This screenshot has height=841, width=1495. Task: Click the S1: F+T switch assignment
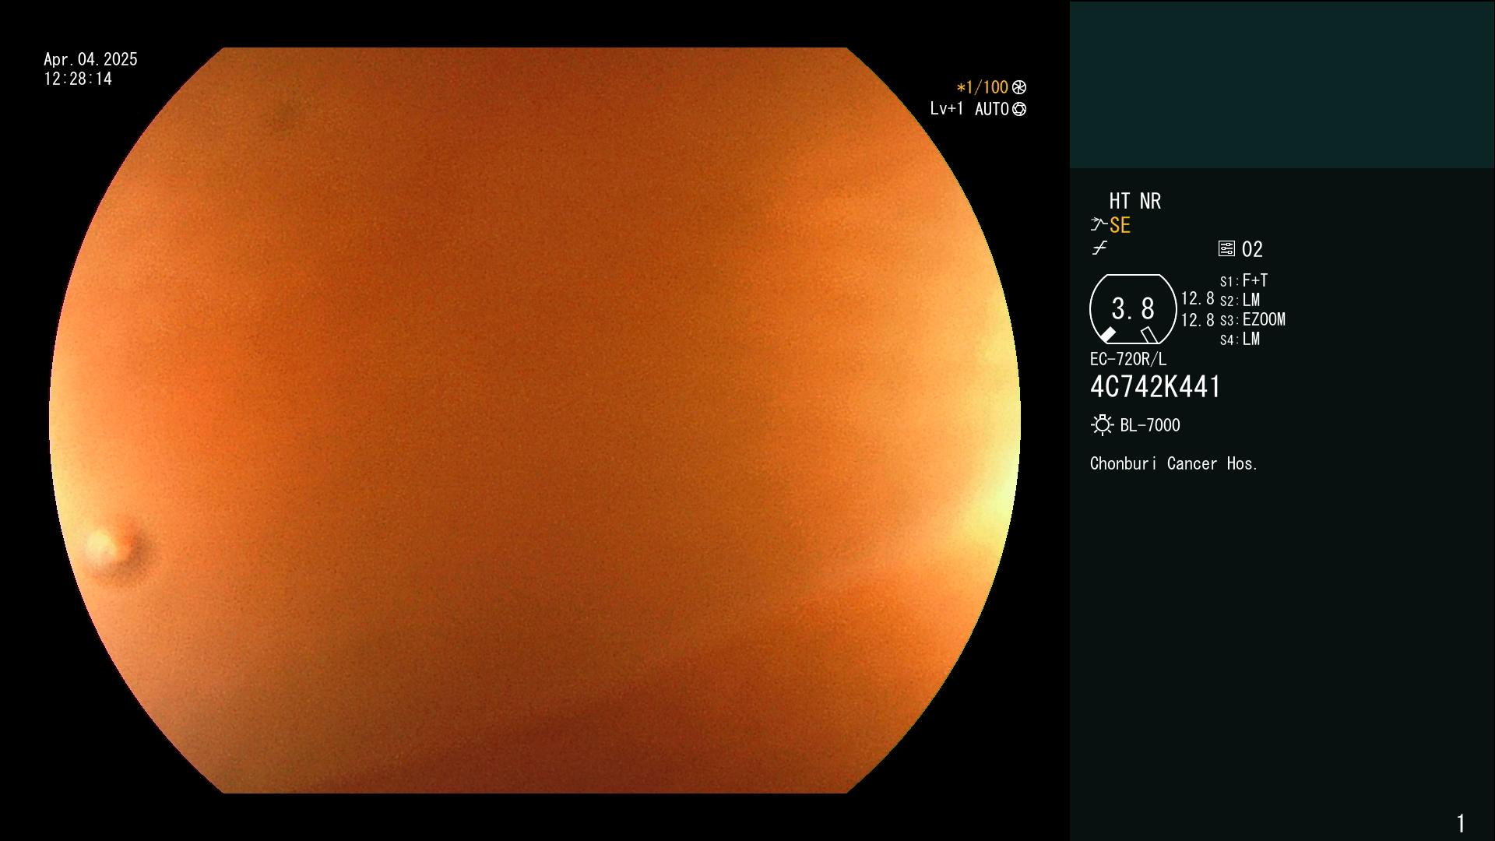click(x=1243, y=280)
